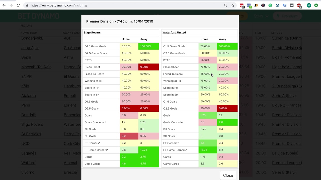Select the Winning at HT label in Sligo table
Viewport: 321px width, 180px height.
click(x=94, y=81)
